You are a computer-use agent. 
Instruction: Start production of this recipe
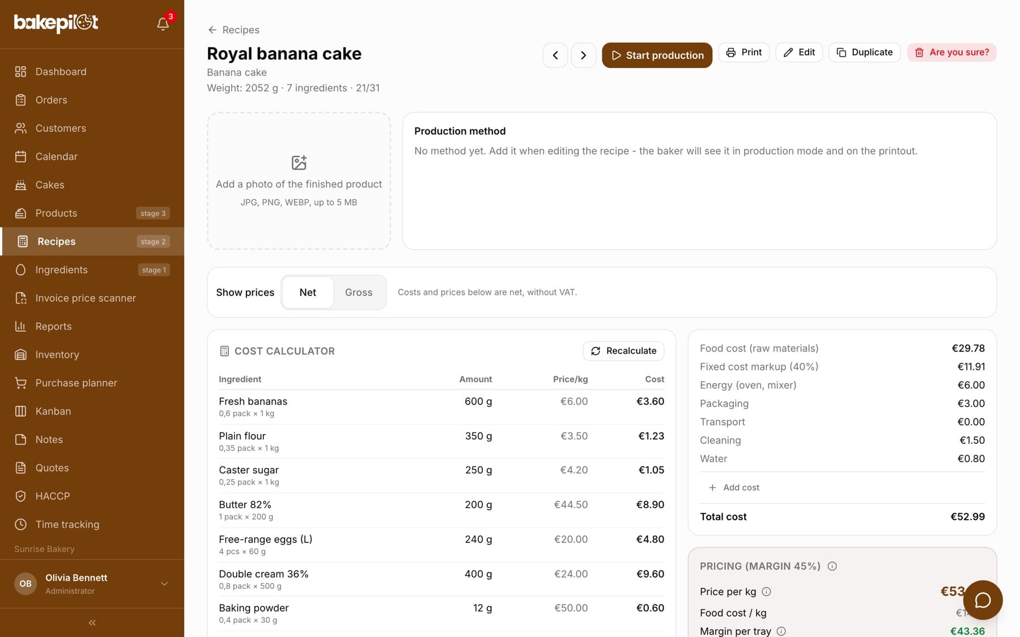point(657,55)
